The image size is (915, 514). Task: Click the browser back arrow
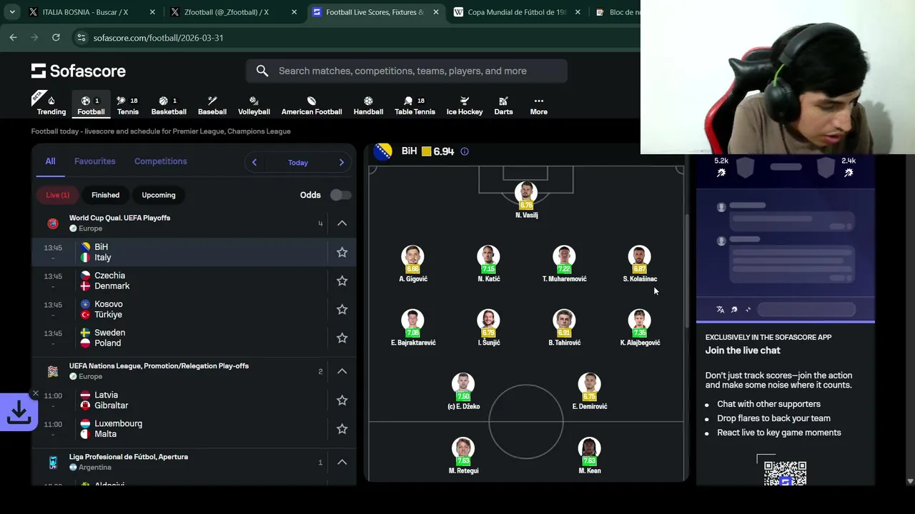pos(13,37)
